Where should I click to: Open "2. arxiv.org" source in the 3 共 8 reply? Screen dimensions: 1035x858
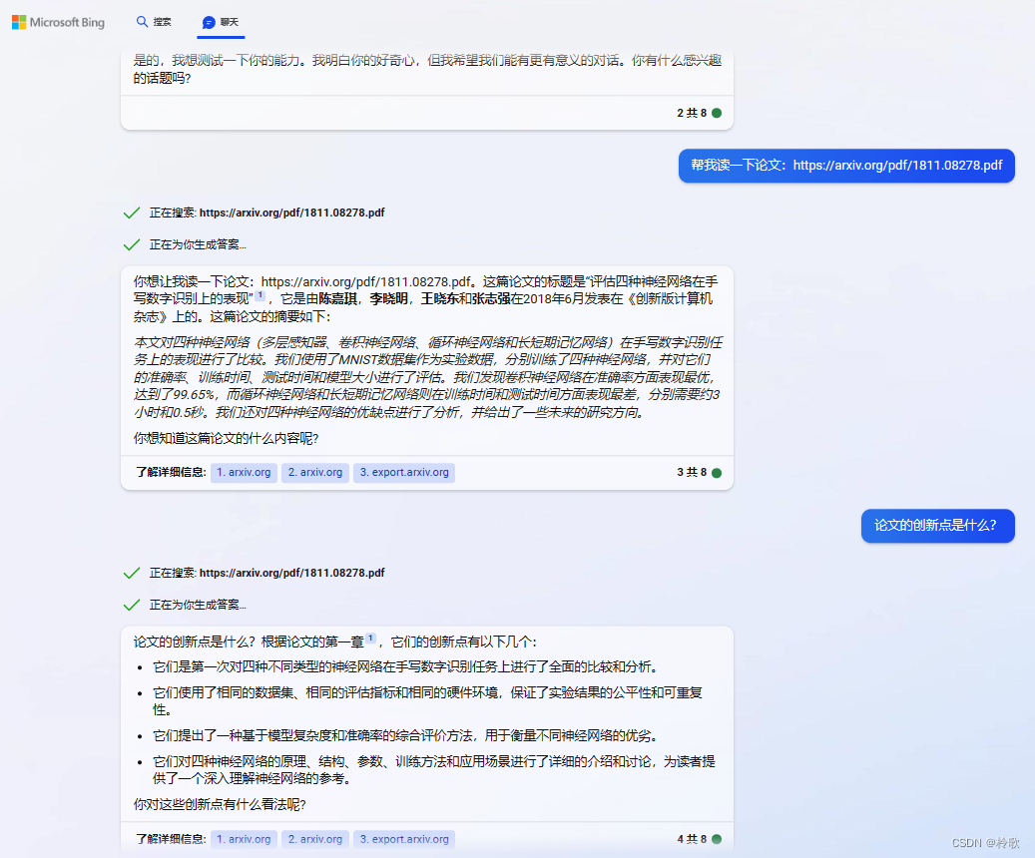pos(314,473)
